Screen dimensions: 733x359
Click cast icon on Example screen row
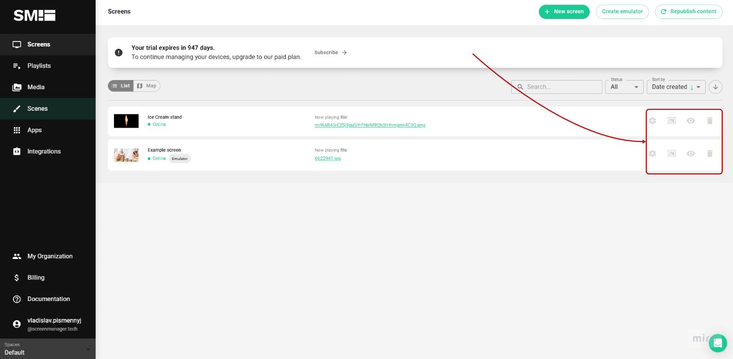pos(671,153)
